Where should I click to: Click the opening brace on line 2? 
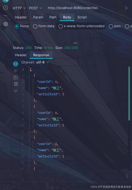(34, 75)
